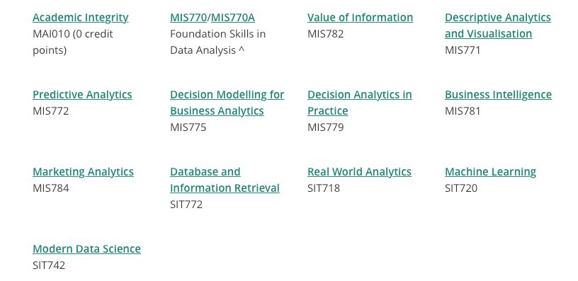Open Descriptive Analytics and Visualisation link
This screenshot has width=578, height=281.
tap(498, 25)
